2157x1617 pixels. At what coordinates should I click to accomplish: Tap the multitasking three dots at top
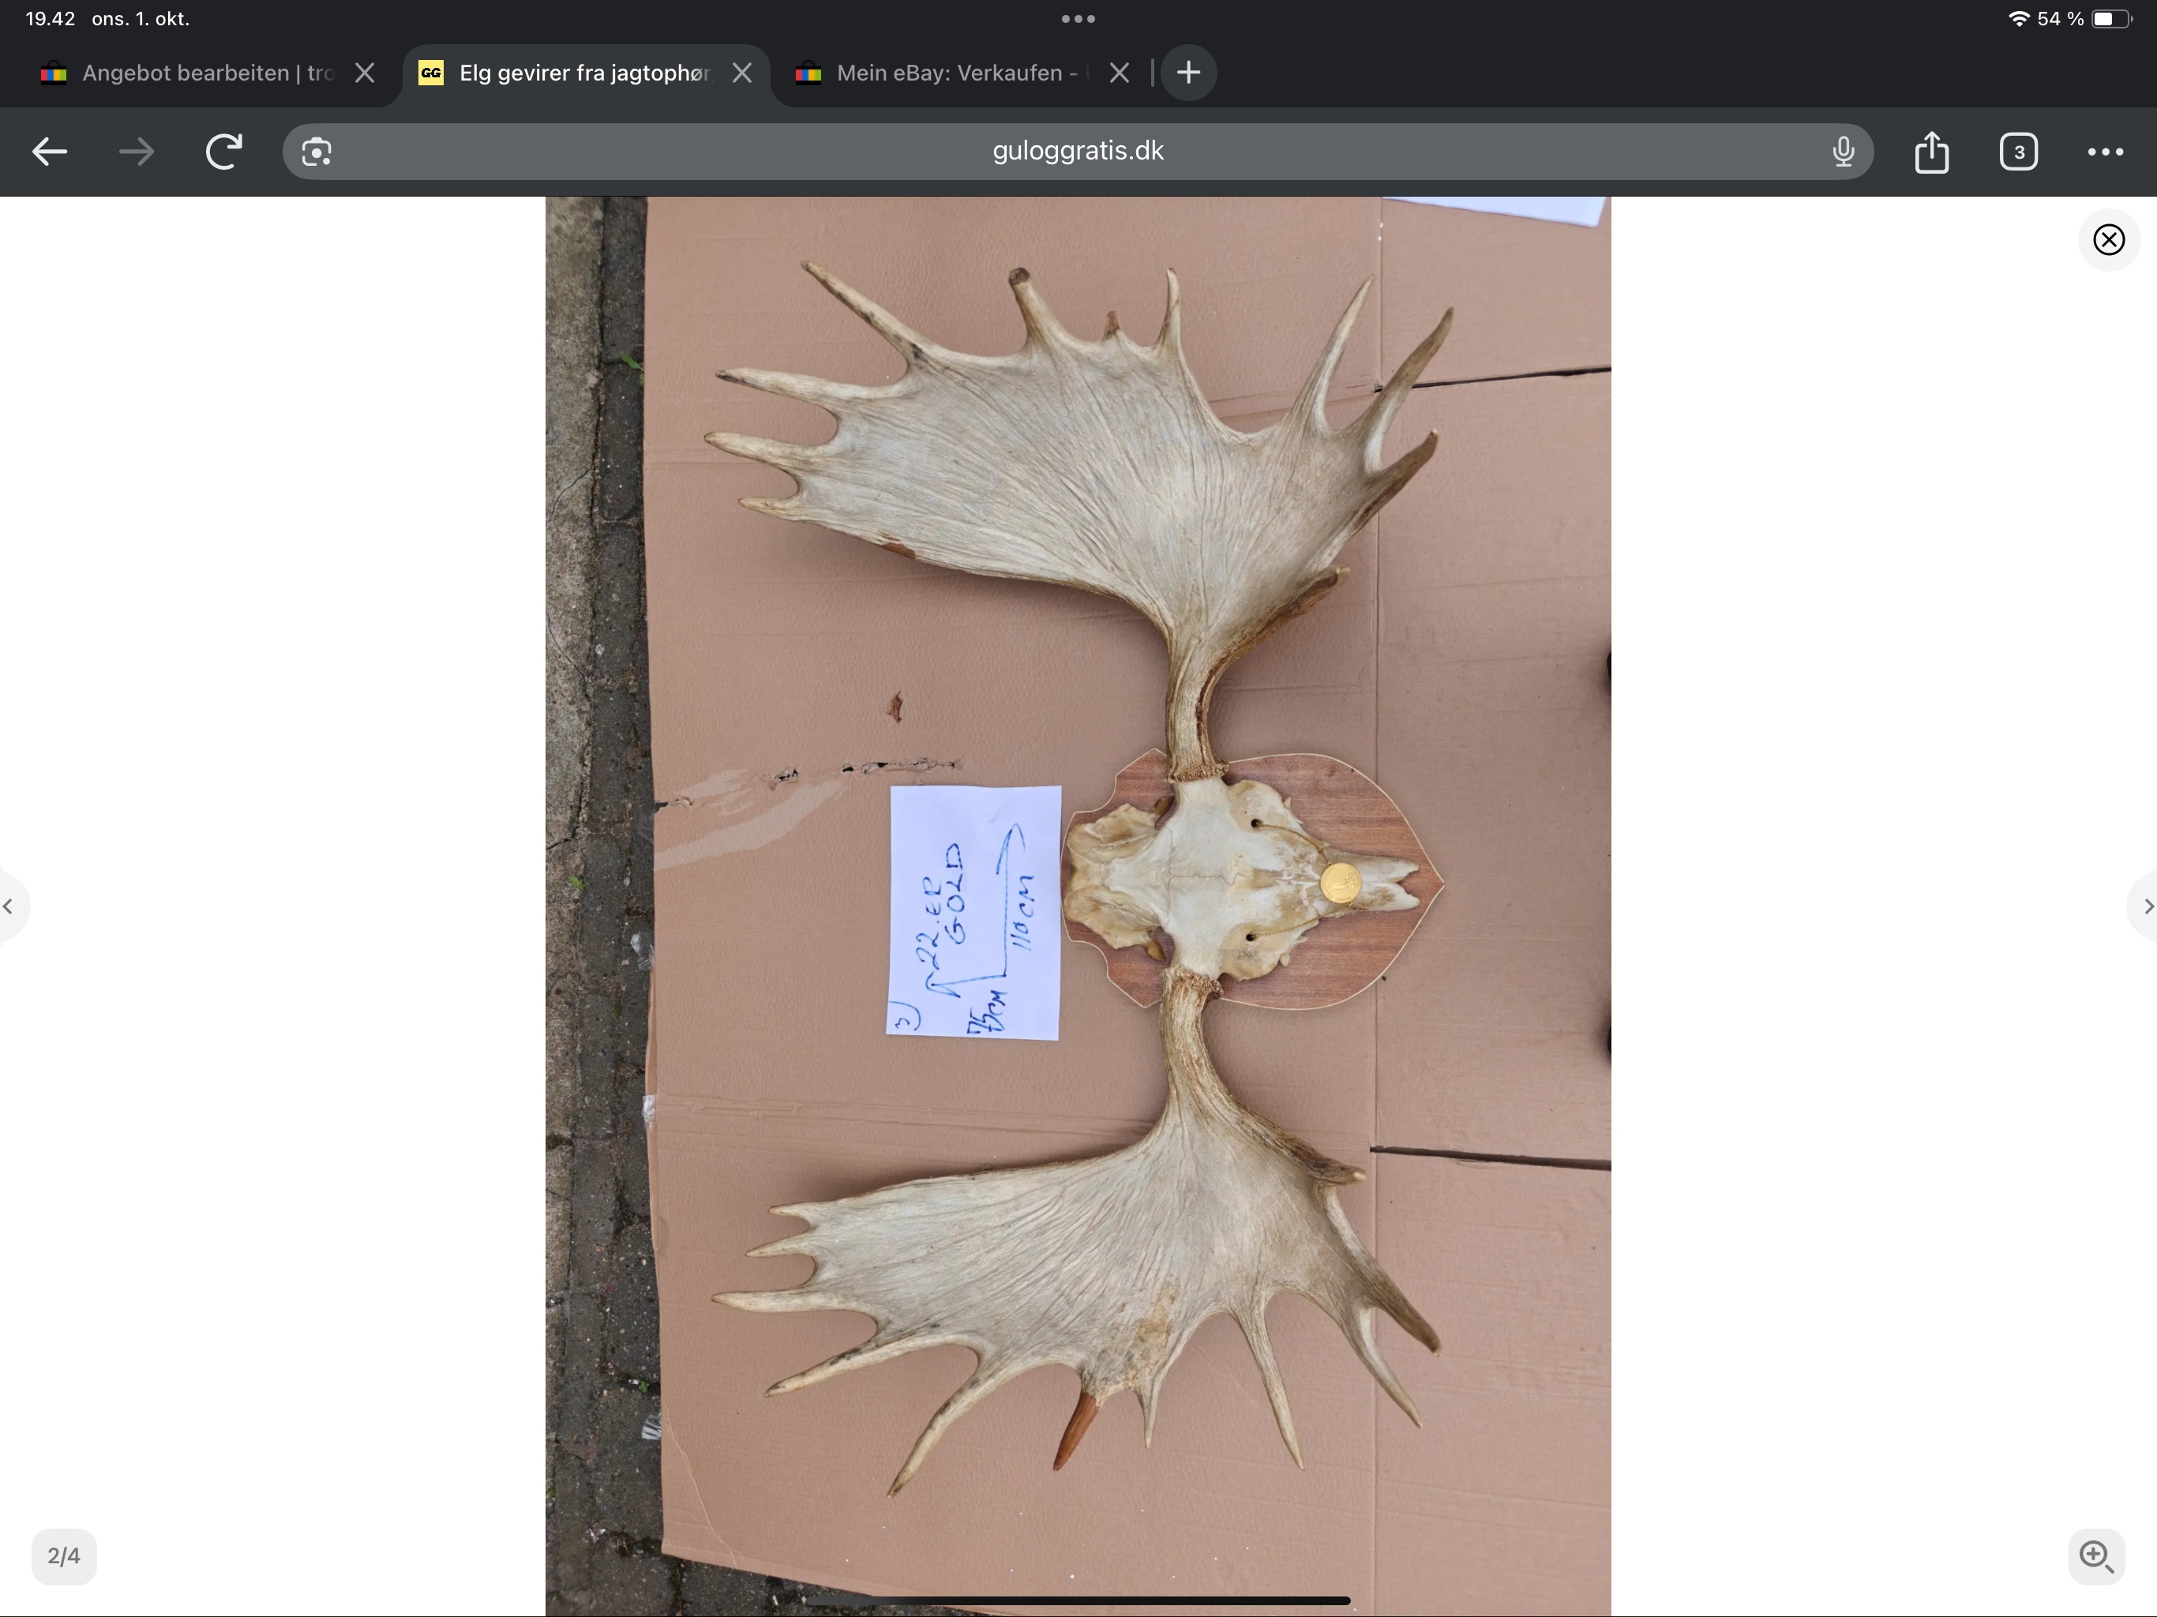coord(1078,18)
